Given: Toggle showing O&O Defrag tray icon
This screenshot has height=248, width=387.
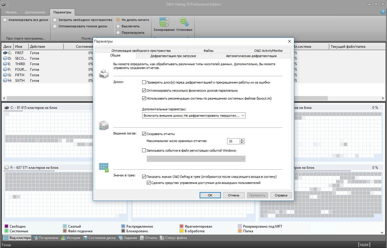Looking at the screenshot, I should [144, 177].
